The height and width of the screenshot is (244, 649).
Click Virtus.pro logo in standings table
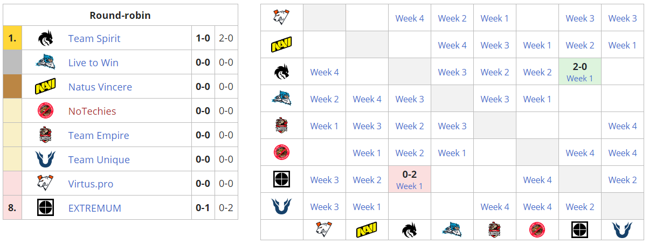tap(45, 184)
